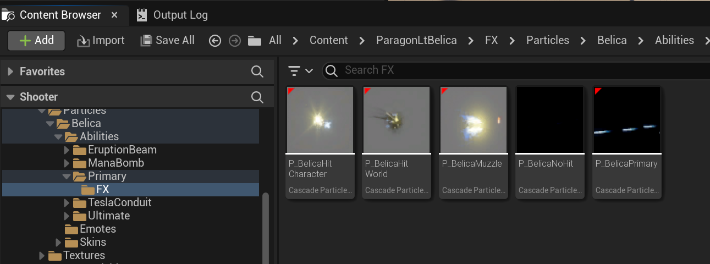Click the Import button
This screenshot has width=710, height=264.
point(101,40)
